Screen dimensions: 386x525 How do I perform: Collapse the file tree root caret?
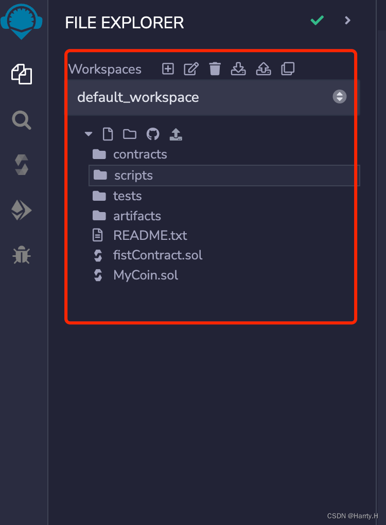89,134
